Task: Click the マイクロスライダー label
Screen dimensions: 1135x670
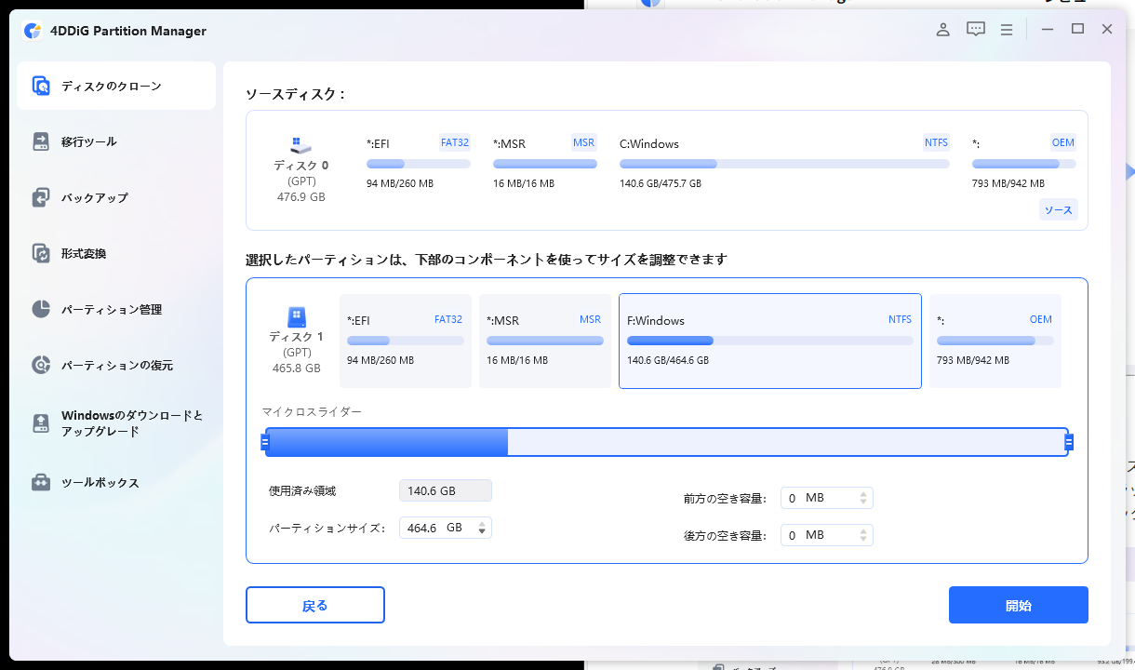Action: click(x=312, y=411)
